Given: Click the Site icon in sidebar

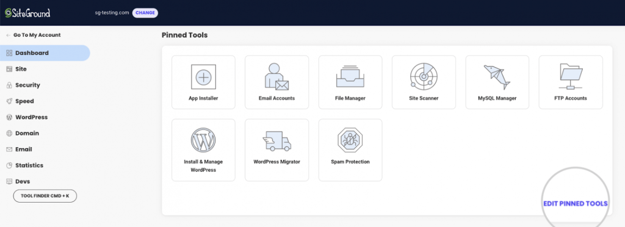Looking at the screenshot, I should tap(9, 69).
